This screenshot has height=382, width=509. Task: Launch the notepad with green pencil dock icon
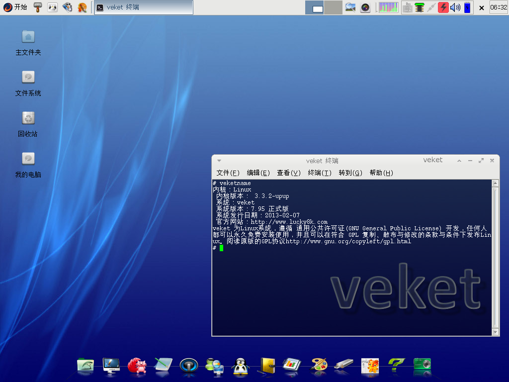click(163, 366)
